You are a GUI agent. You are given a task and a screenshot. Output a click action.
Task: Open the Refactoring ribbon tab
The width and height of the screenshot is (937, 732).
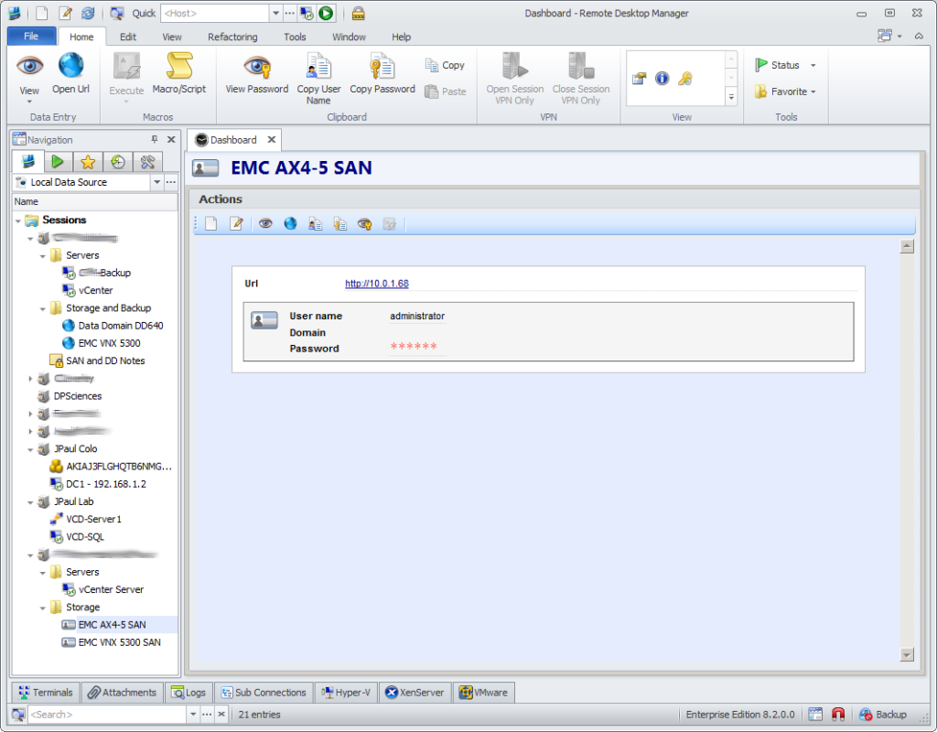click(x=232, y=37)
